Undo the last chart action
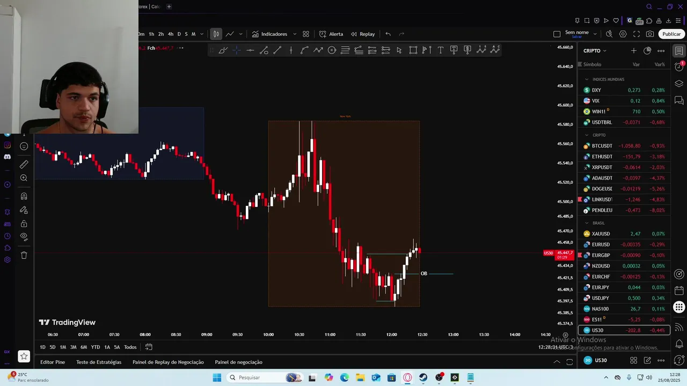Screen dimensions: 687x386 (388, 34)
